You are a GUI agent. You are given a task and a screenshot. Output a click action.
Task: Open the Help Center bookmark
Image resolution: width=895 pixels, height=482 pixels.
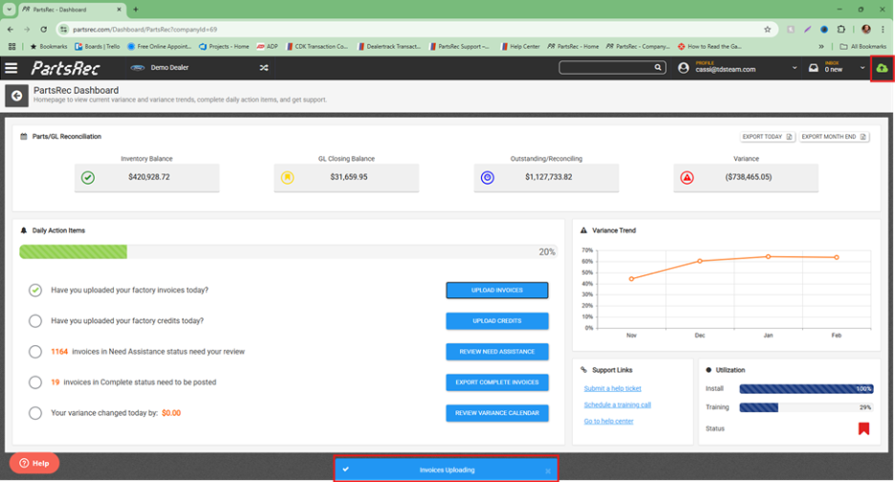point(520,46)
